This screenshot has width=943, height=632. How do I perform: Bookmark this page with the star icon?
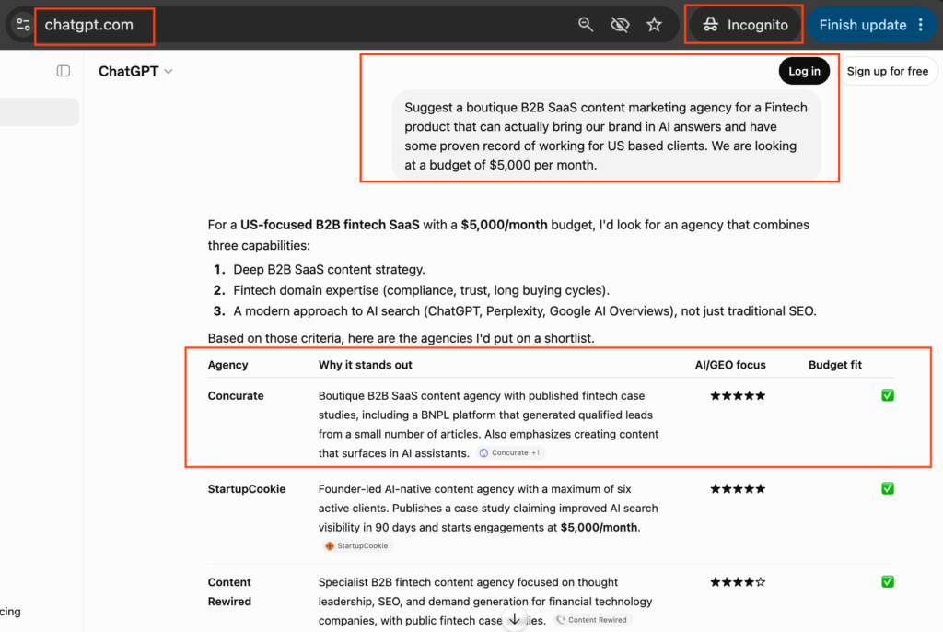tap(654, 25)
